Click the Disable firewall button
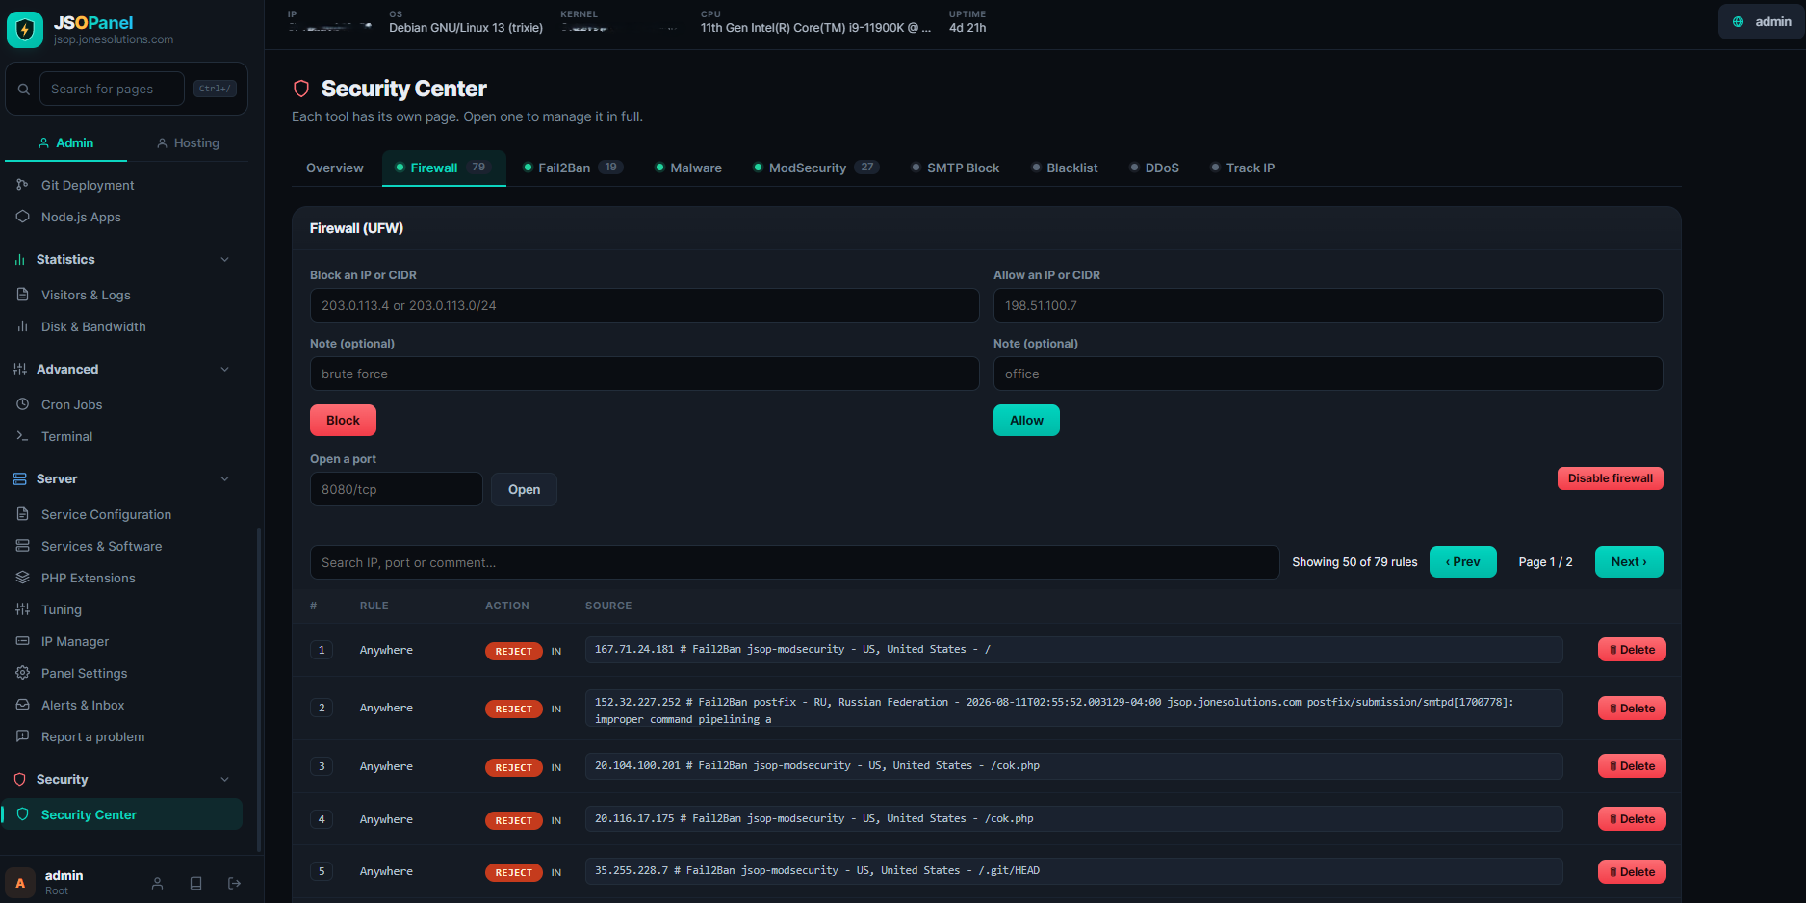Image resolution: width=1806 pixels, height=903 pixels. point(1610,478)
